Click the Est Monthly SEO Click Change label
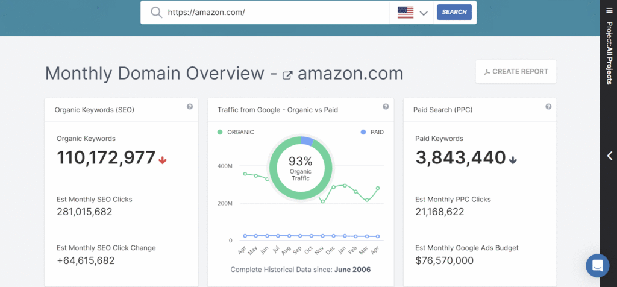 click(106, 248)
